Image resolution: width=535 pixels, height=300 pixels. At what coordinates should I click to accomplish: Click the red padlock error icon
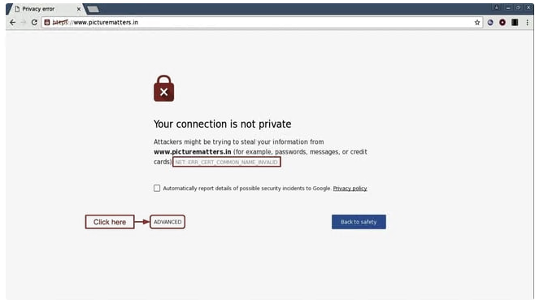coord(163,89)
